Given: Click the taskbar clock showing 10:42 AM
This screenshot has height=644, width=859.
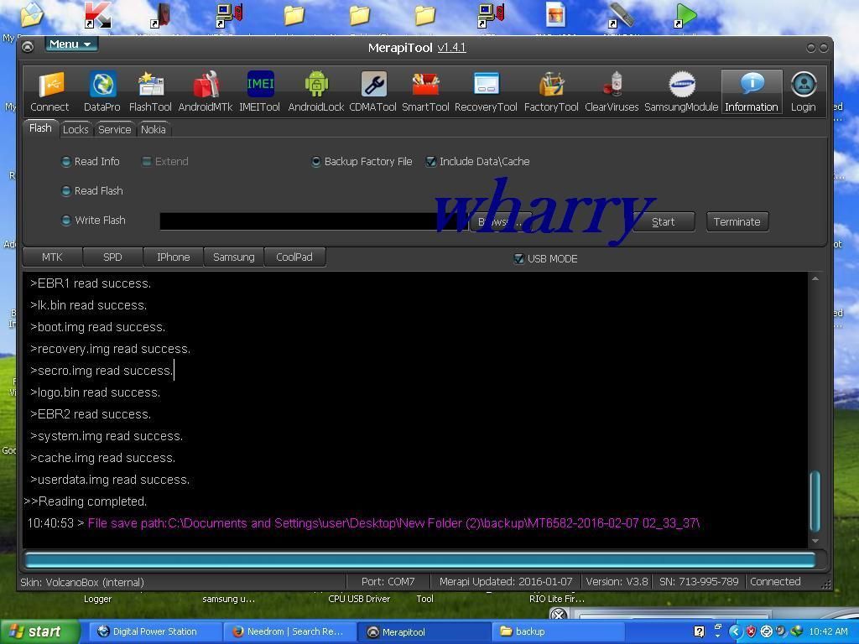Looking at the screenshot, I should pos(828,631).
